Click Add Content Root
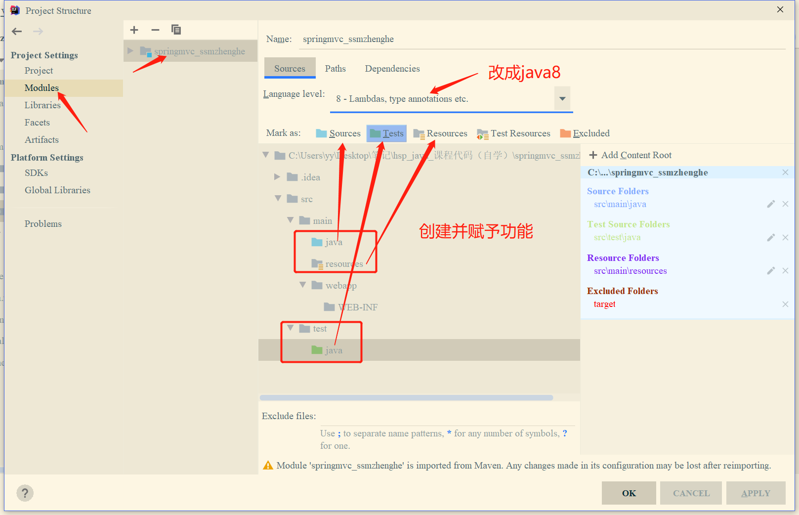Screen dimensions: 799x515 point(631,155)
